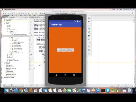
Task: Tap the RANDOMIZE BACKGROUND button
Action: click(65, 50)
